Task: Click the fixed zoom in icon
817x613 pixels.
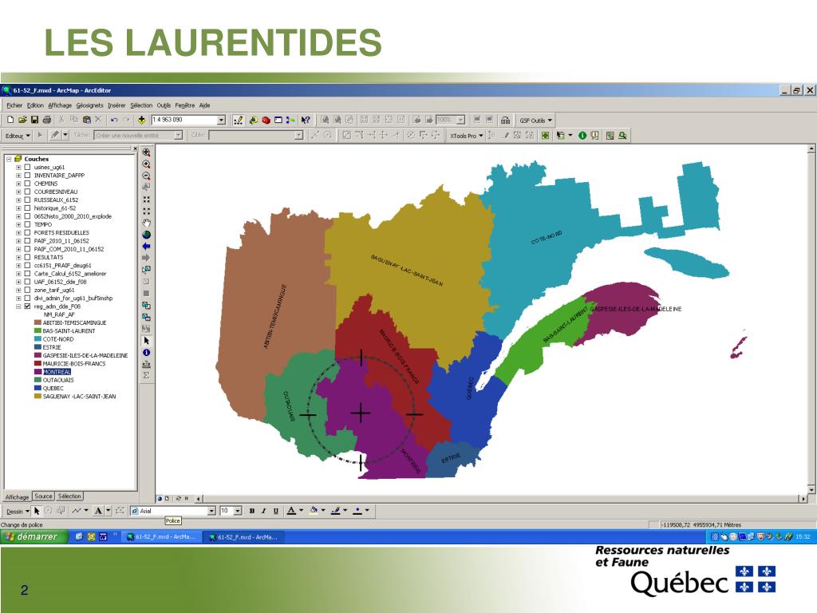Action: point(147,200)
